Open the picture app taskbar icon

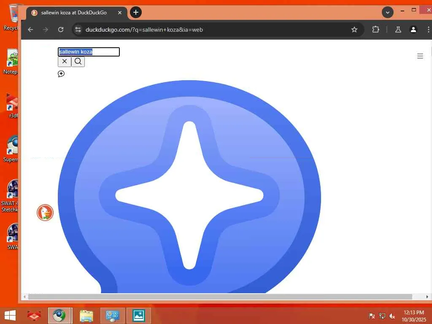tap(138, 316)
